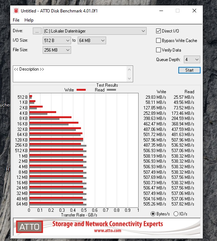217x241 pixels.
Task: Click the 128 KB row label
Action: [21, 140]
